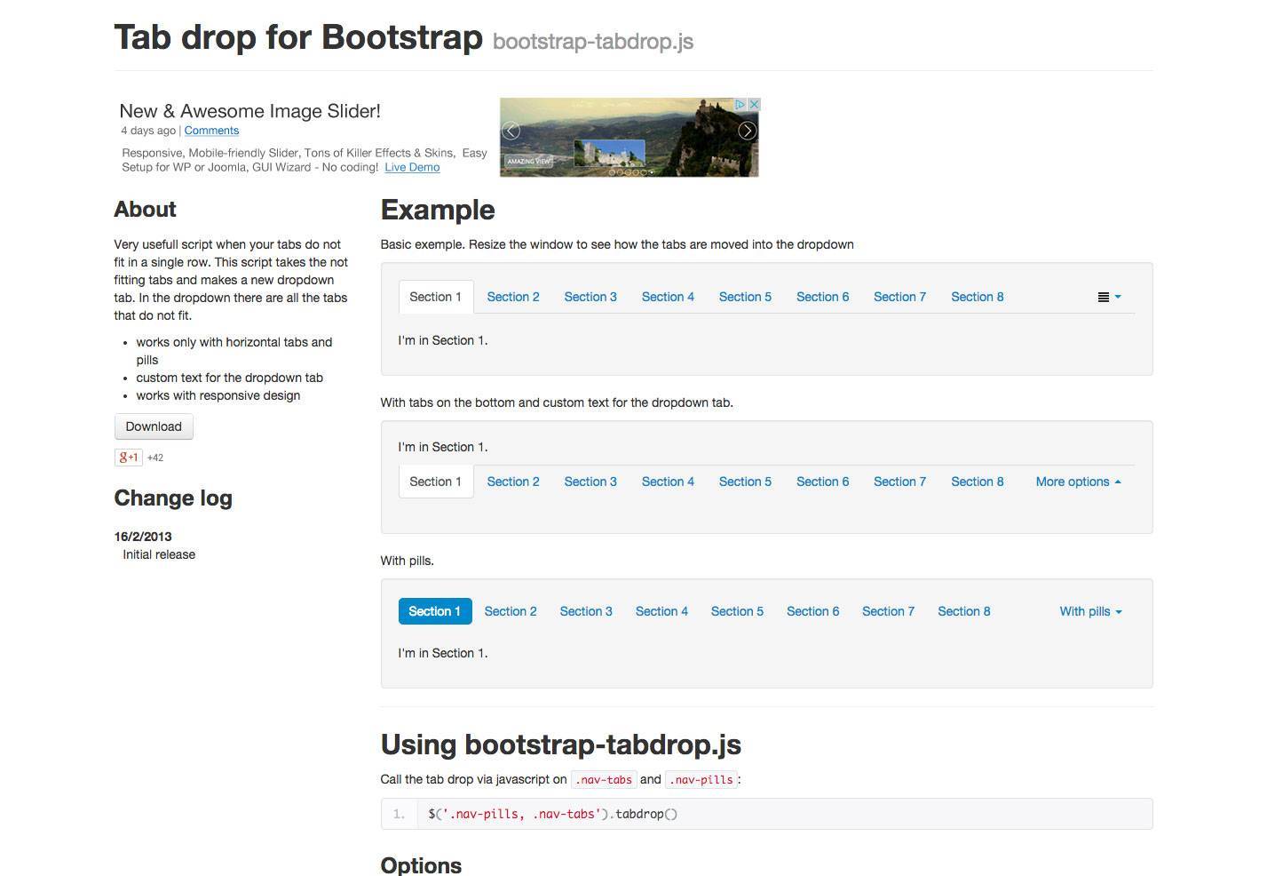The width and height of the screenshot is (1267, 876).
Task: Select the Section 7 pill
Action: (888, 611)
